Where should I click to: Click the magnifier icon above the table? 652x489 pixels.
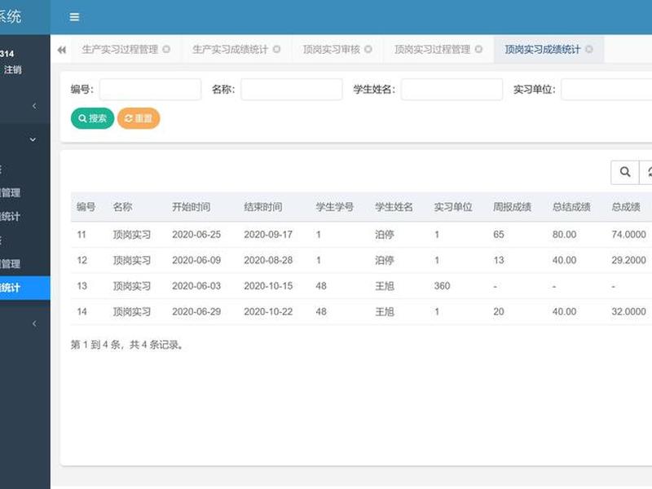click(x=624, y=172)
